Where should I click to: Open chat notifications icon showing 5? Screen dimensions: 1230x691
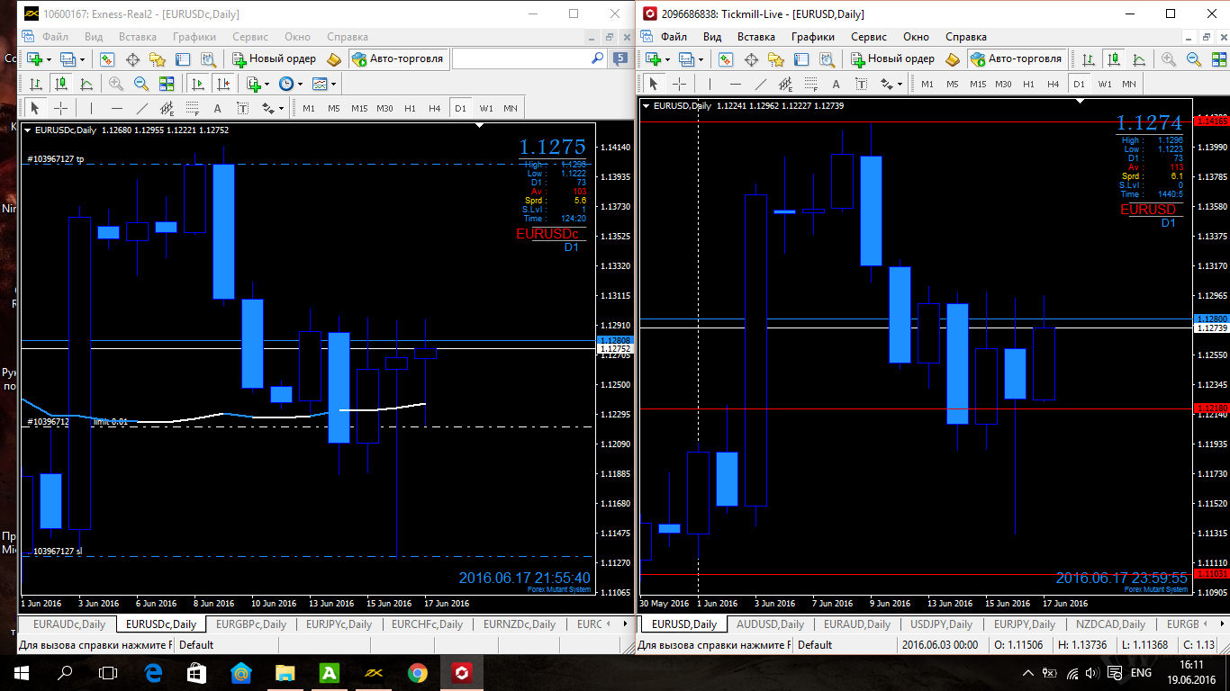(x=620, y=58)
